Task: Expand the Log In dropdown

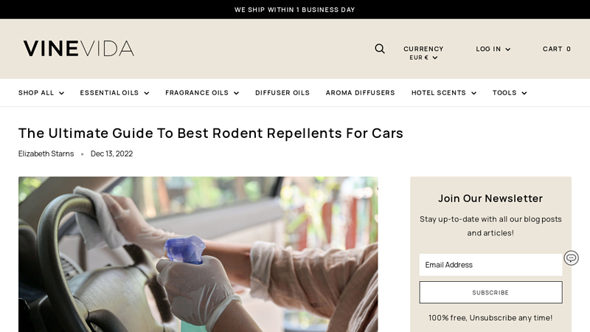Action: pyautogui.click(x=493, y=49)
